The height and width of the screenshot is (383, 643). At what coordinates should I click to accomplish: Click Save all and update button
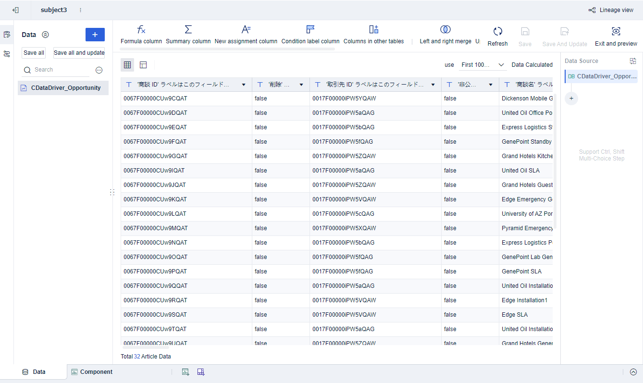coord(79,53)
